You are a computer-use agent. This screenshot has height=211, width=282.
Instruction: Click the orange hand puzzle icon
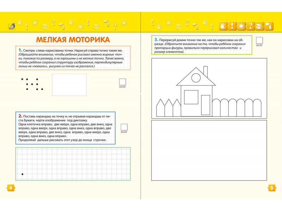[223, 26]
